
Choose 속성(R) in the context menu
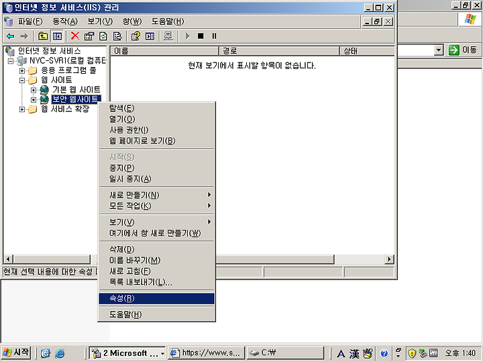coord(156,298)
